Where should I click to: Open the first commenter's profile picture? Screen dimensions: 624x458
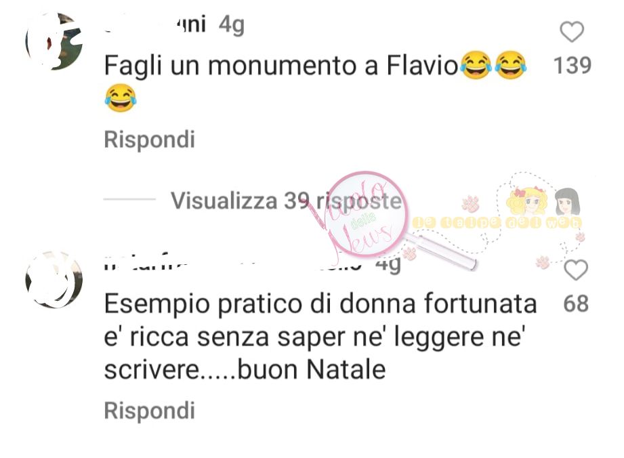tap(54, 41)
